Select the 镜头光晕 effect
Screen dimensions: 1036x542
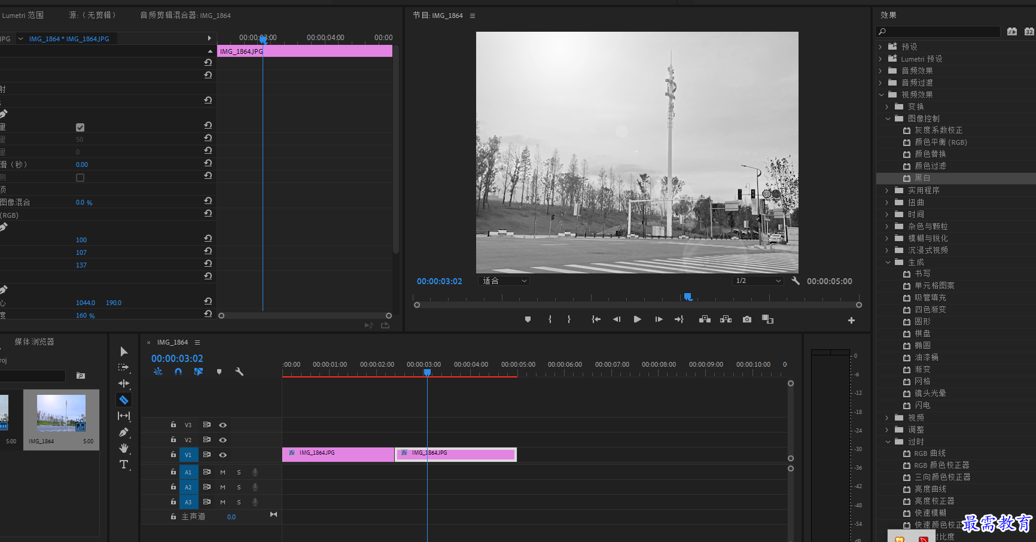point(930,394)
